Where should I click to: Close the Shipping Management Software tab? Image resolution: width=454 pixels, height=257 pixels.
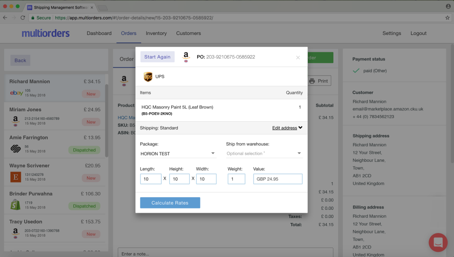[92, 8]
